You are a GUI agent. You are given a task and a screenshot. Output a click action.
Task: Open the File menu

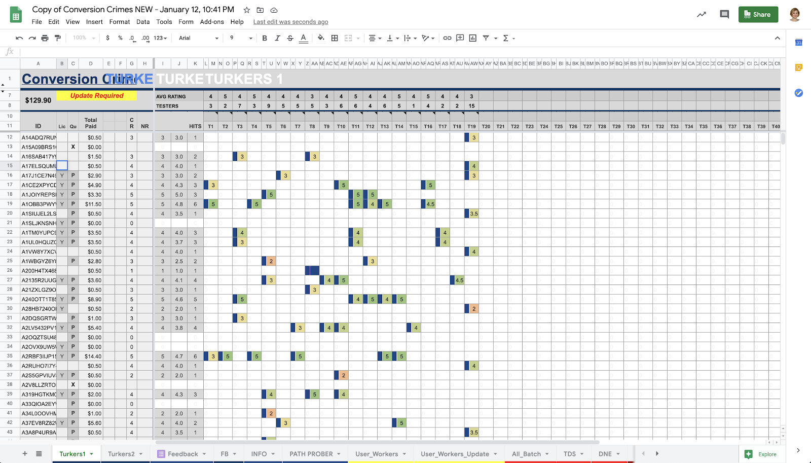(x=36, y=22)
